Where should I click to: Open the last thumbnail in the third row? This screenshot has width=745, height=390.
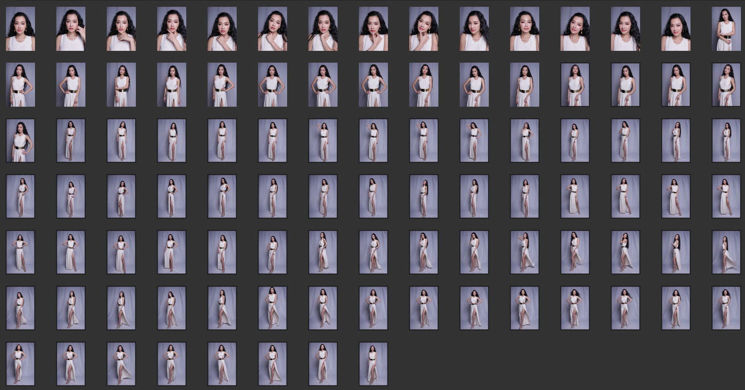[x=726, y=141]
